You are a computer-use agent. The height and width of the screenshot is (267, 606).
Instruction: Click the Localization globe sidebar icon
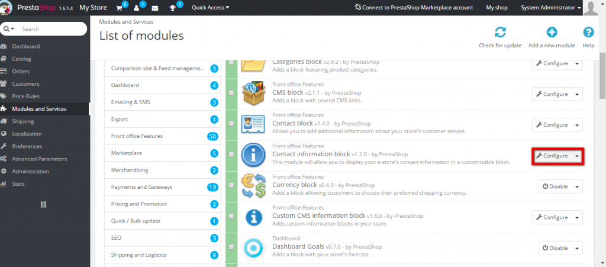[x=4, y=134]
